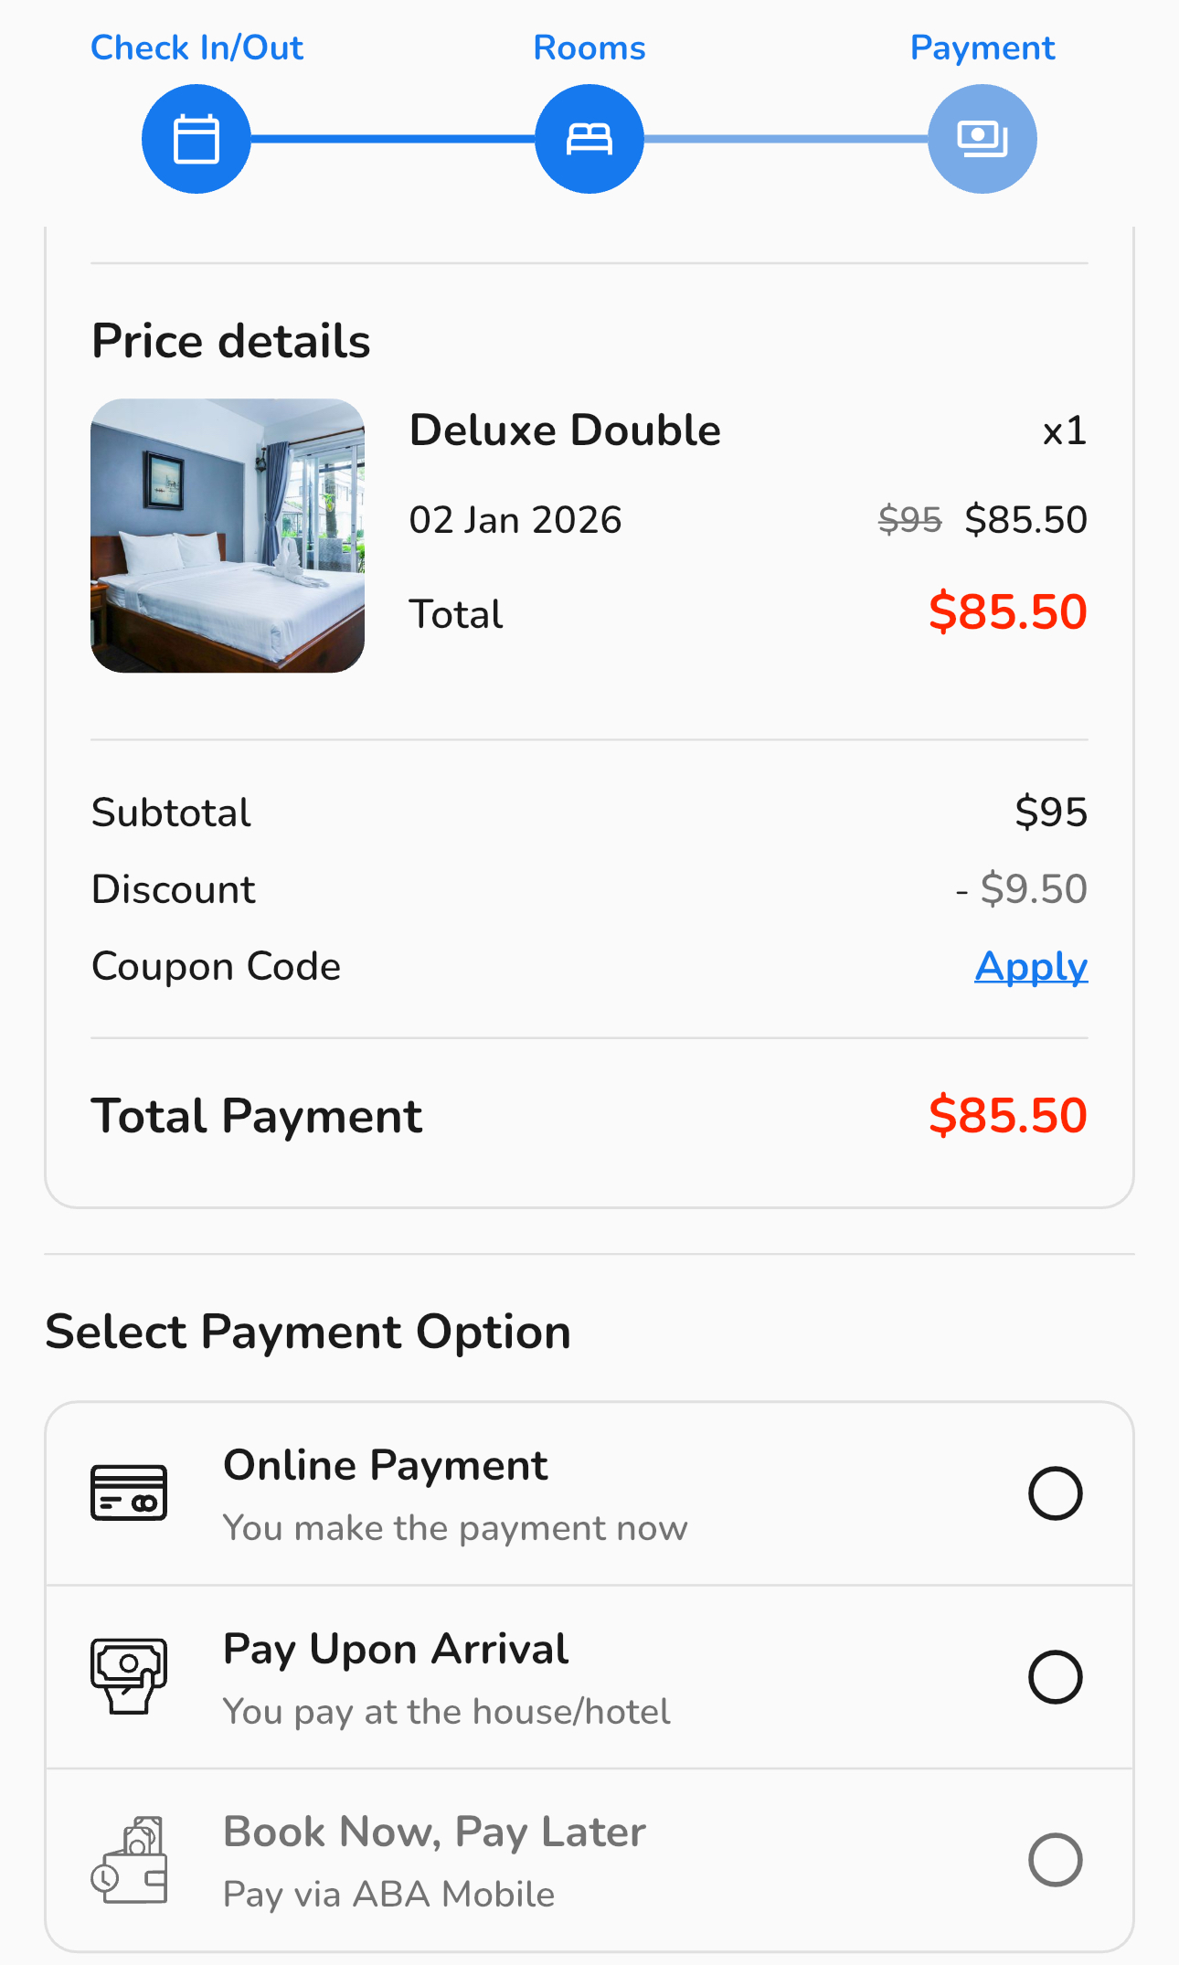Click the progress line between Rooms and Payment
This screenshot has width=1179, height=1965.
pyautogui.click(x=786, y=139)
